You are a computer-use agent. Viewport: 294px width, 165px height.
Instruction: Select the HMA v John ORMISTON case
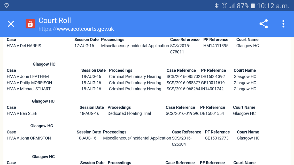point(29,138)
